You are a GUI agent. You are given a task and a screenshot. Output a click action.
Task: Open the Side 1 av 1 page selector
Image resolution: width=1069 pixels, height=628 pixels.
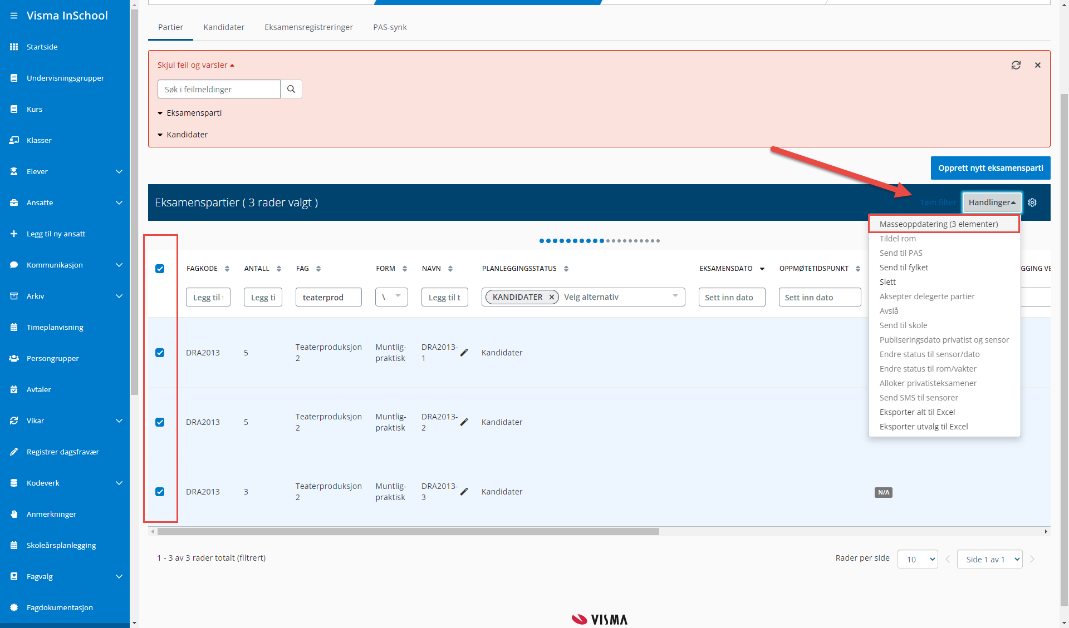point(989,559)
